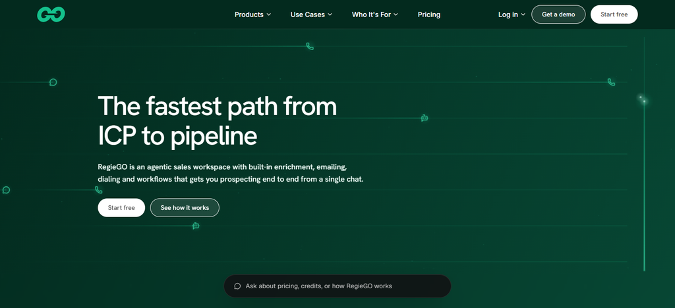This screenshot has height=308, width=675.
Task: Click the chat bubble icon at far left edge
Action: tap(6, 190)
